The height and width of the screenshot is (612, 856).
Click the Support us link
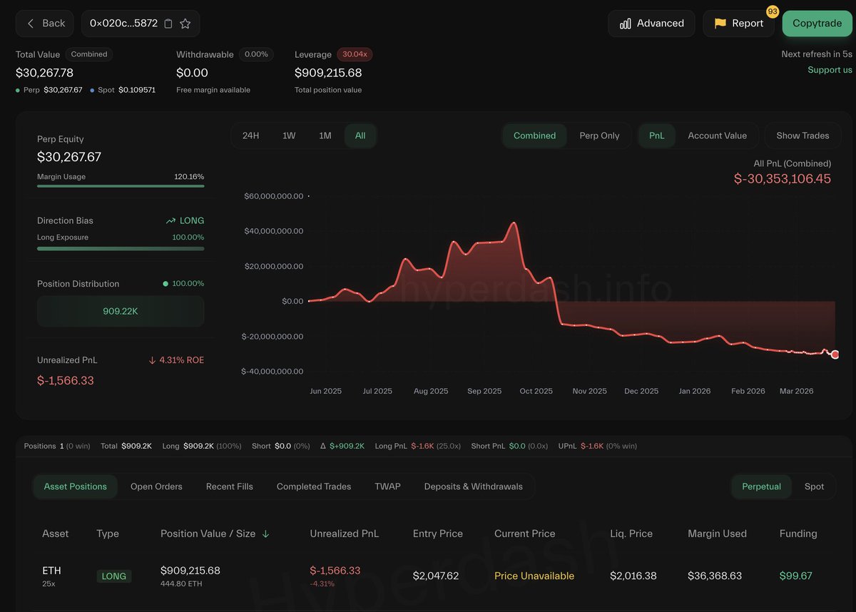(829, 69)
